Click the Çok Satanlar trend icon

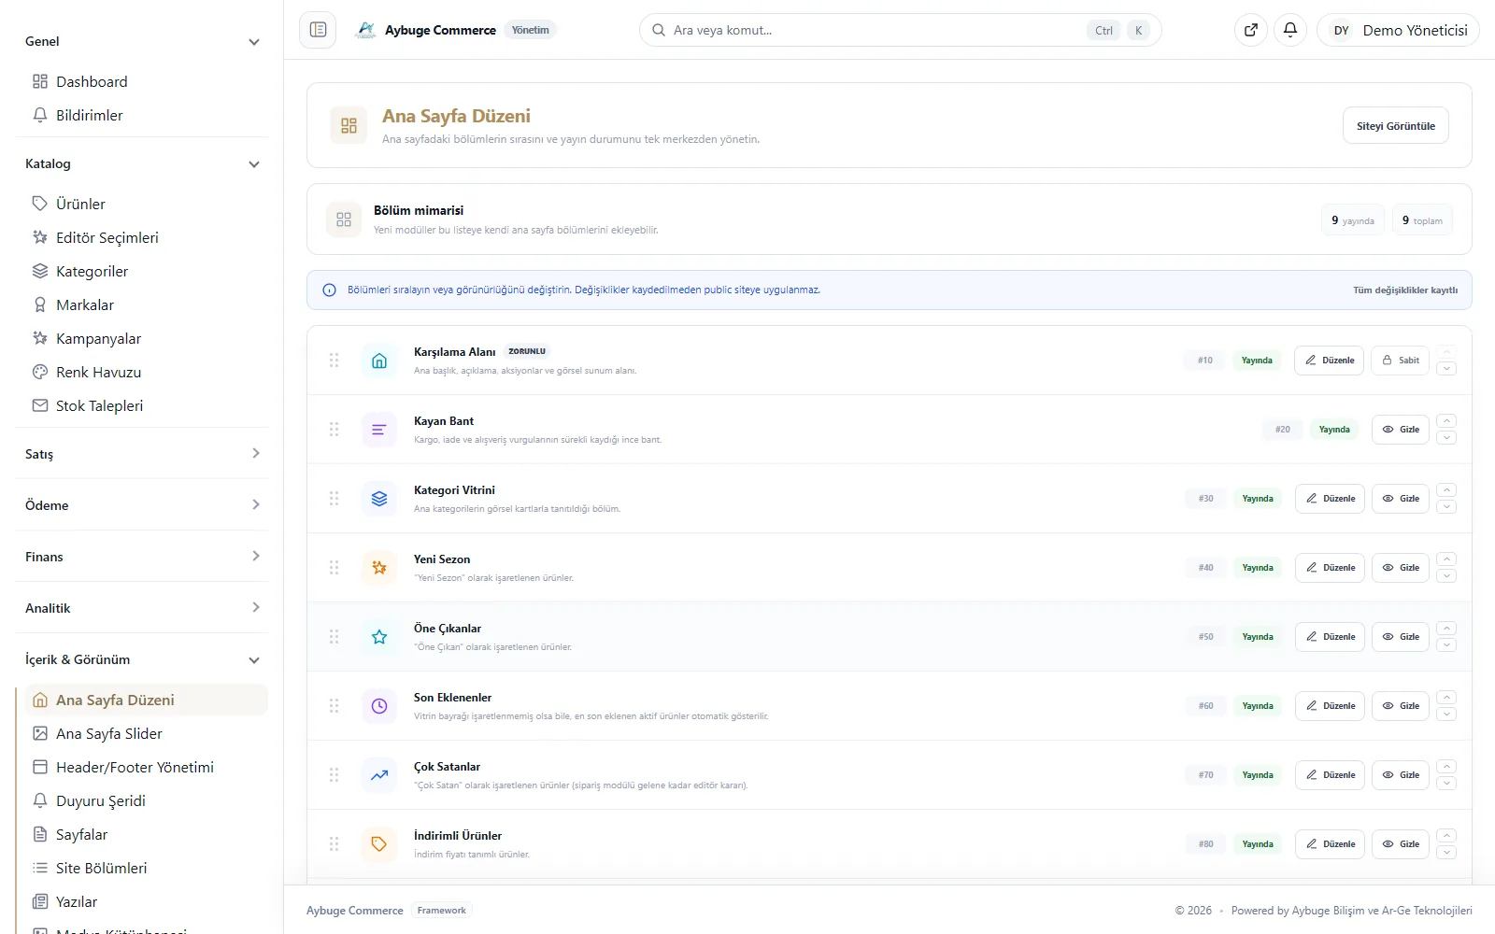[379, 775]
